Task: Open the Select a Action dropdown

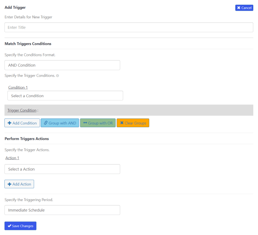Action: (62, 169)
